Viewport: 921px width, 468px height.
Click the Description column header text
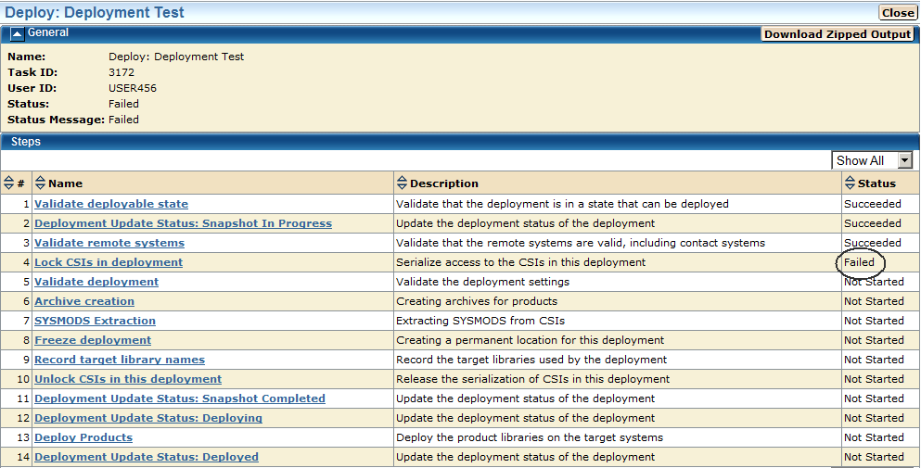click(x=444, y=183)
